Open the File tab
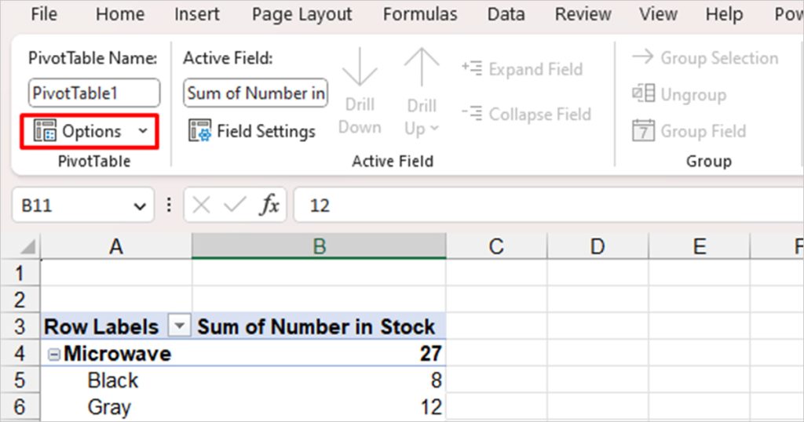Image resolution: width=804 pixels, height=422 pixels. coord(44,14)
